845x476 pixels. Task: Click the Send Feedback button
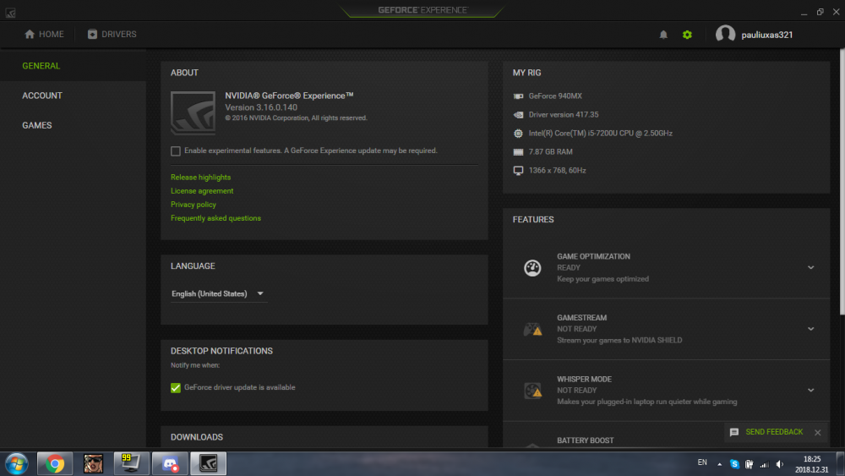tap(774, 432)
